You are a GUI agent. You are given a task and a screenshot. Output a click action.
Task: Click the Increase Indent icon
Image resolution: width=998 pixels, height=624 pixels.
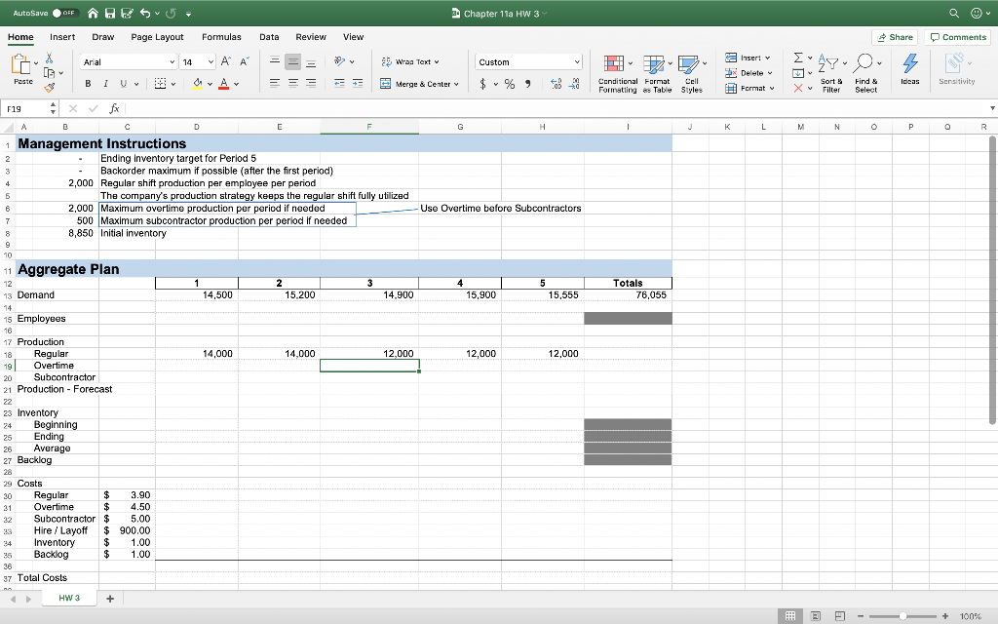[358, 84]
